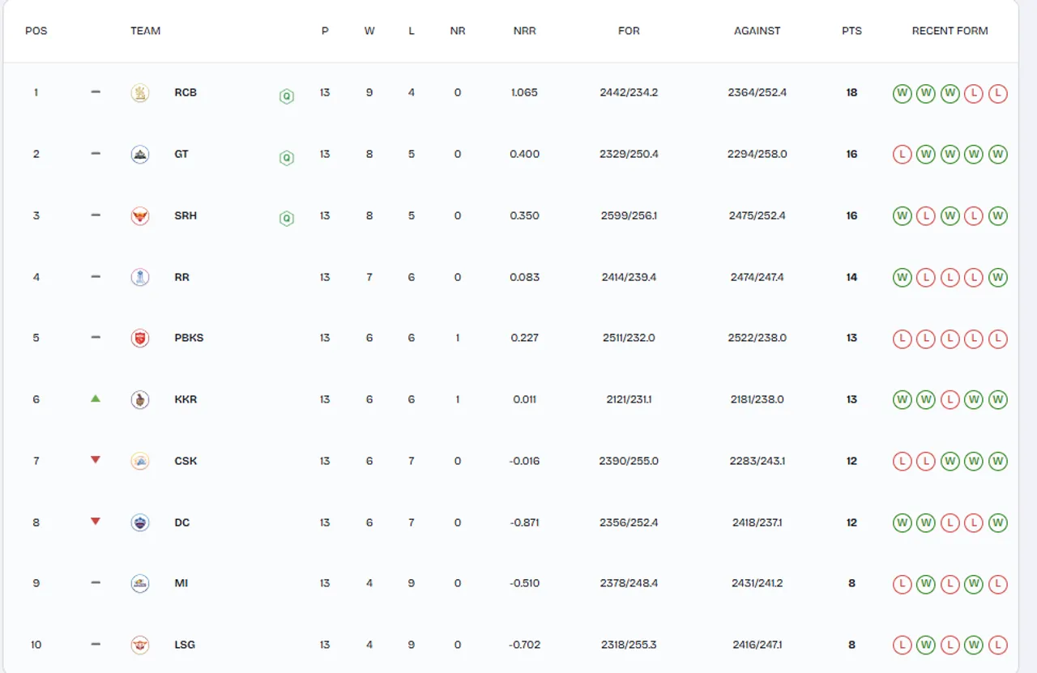Click the KKR team logo
This screenshot has height=673, width=1037.
pos(140,400)
